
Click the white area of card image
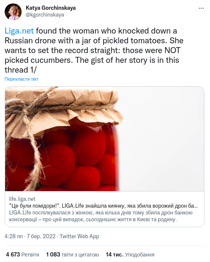point(163,139)
